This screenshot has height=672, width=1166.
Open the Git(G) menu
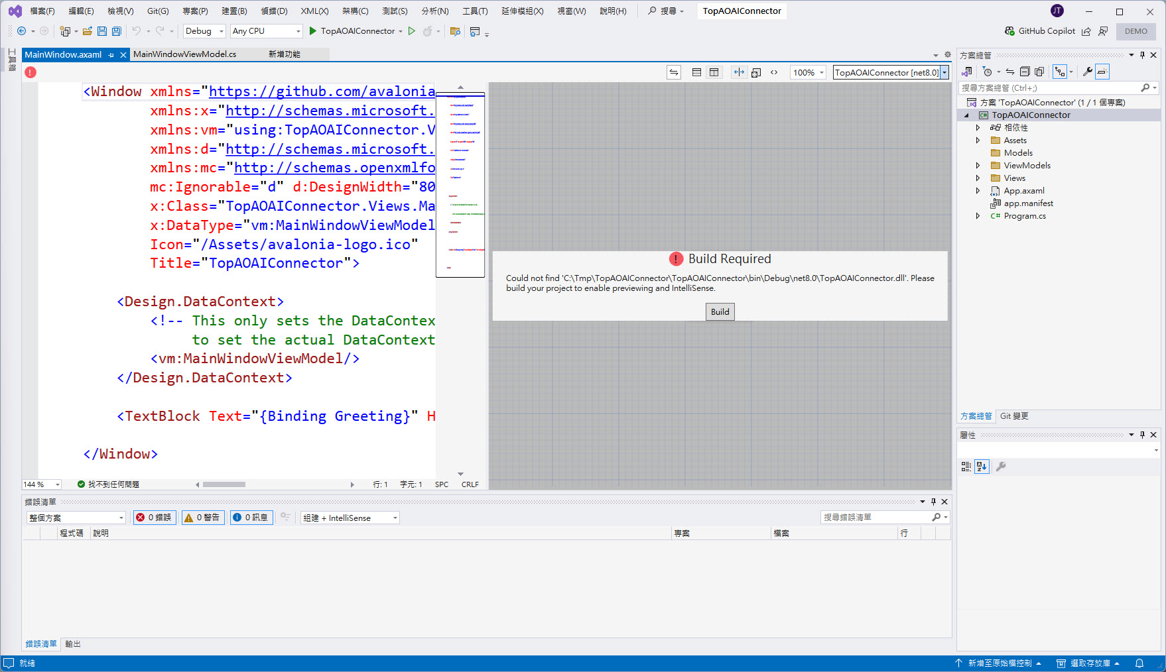(158, 11)
